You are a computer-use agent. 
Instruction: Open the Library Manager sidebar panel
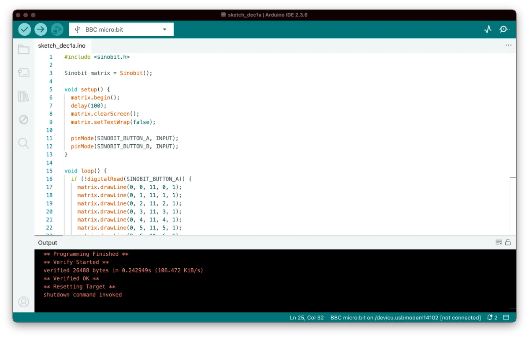pyautogui.click(x=24, y=96)
